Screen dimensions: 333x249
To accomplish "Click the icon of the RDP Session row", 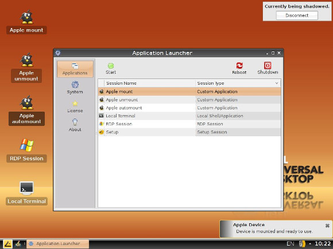I will click(x=102, y=124).
